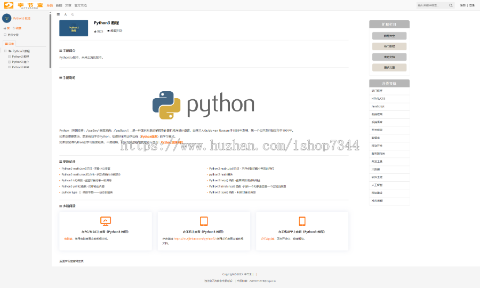
Task: Click the folder icon beside Python3 教程
Action: tap(10, 51)
